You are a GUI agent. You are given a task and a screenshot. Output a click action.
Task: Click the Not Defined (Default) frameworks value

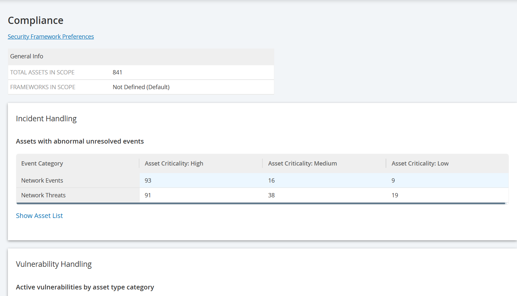tap(141, 87)
